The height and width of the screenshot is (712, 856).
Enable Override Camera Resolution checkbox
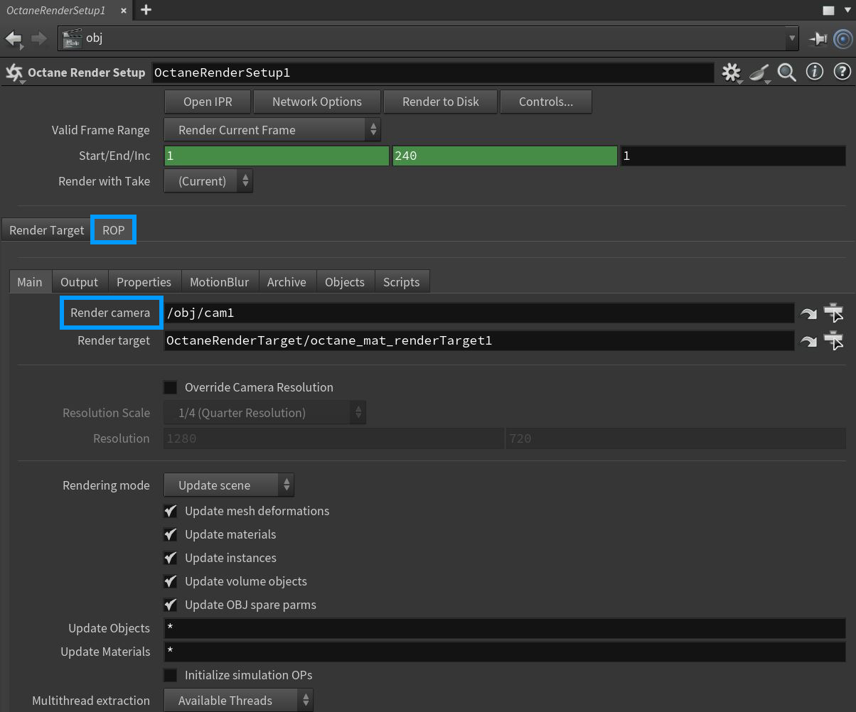171,387
